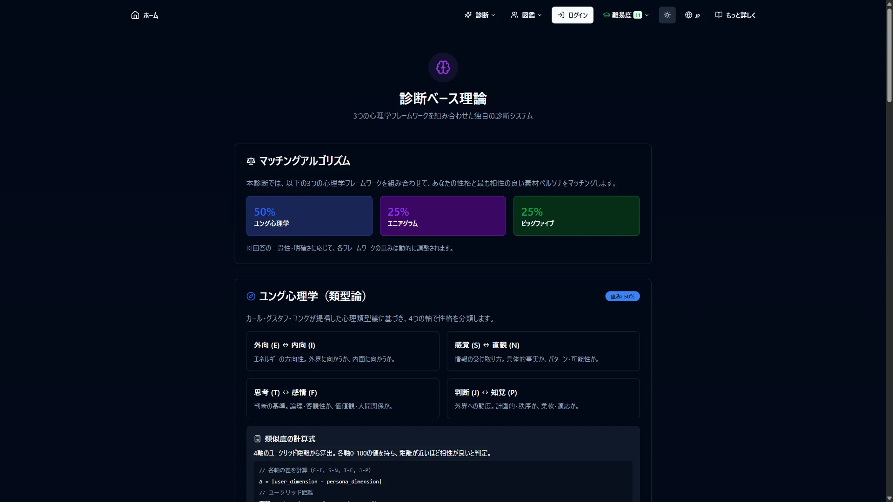
Task: Open the もっと詳しく menu item
Action: pos(735,15)
